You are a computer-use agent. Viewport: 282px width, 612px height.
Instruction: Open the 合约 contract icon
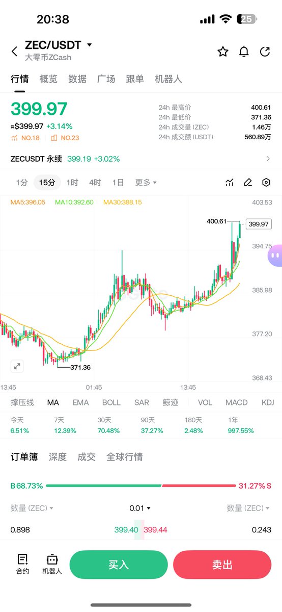(22, 565)
